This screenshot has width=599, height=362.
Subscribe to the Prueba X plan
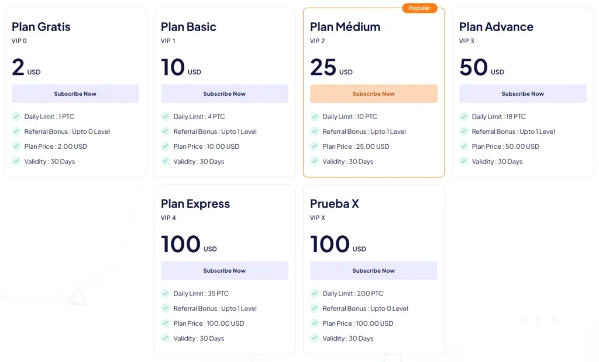(373, 270)
